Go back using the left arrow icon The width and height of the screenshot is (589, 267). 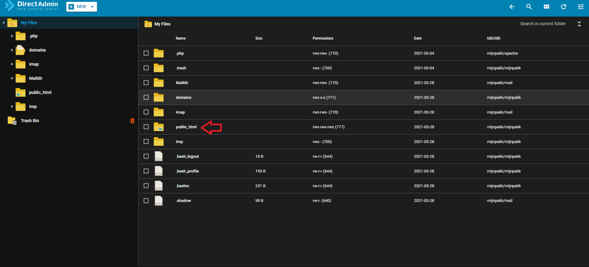tap(512, 7)
